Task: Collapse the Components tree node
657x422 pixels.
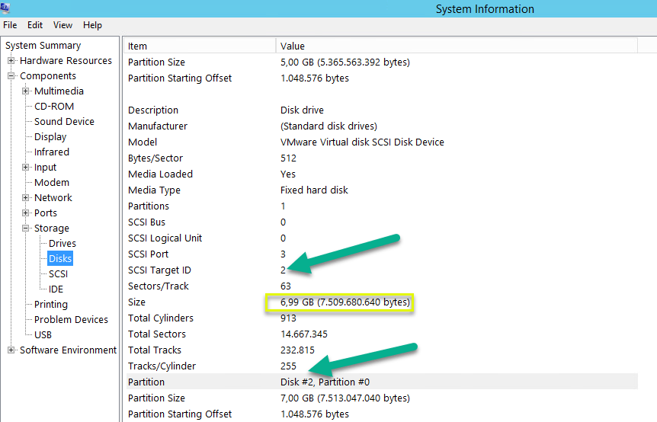Action: [x=11, y=76]
